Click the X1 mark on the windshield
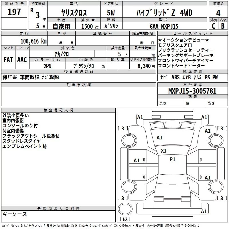The height and width of the screenshot is (229, 229). point(164,151)
